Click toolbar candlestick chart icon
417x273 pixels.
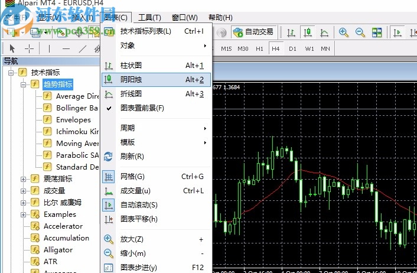[308, 32]
